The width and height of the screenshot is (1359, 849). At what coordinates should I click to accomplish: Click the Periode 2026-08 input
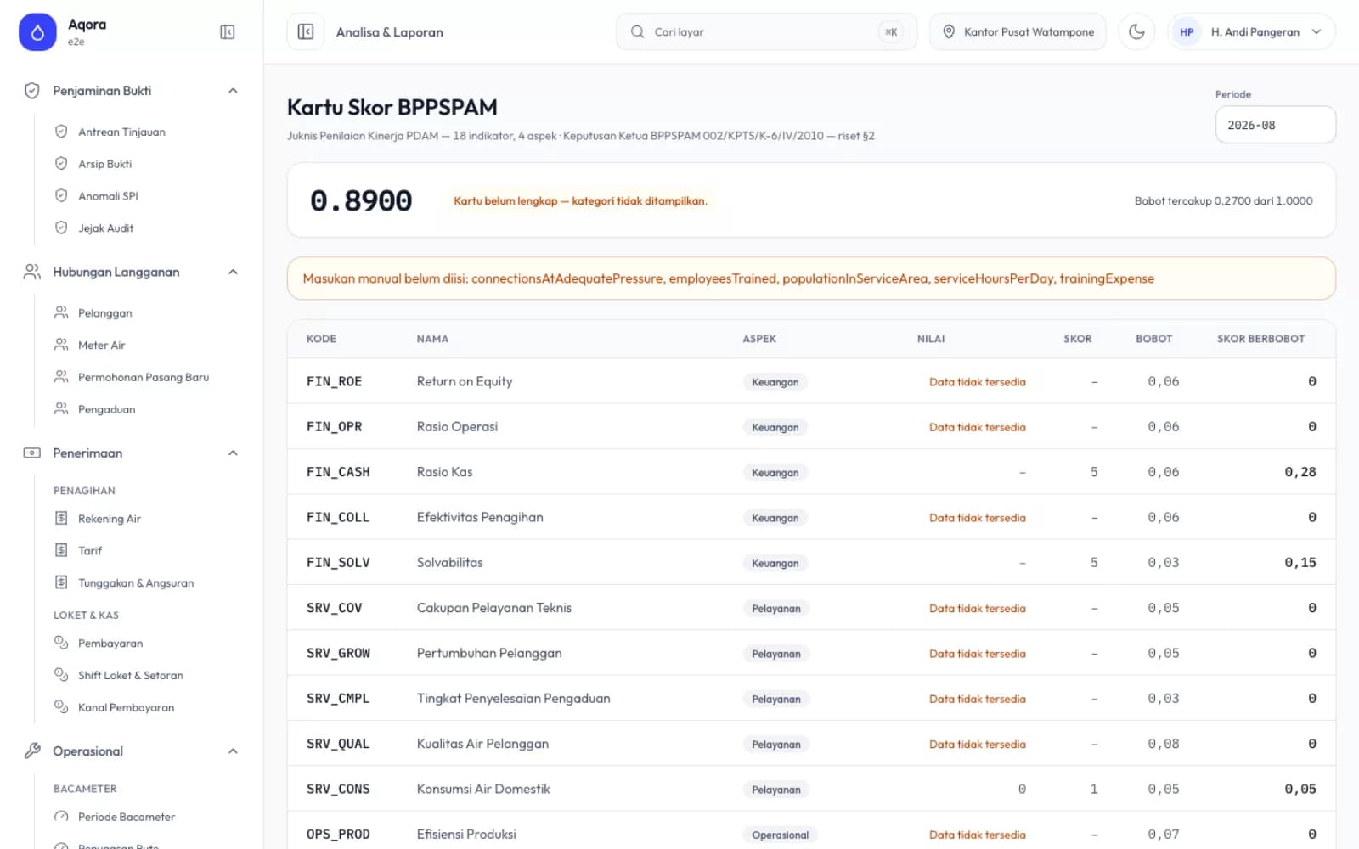coord(1275,125)
